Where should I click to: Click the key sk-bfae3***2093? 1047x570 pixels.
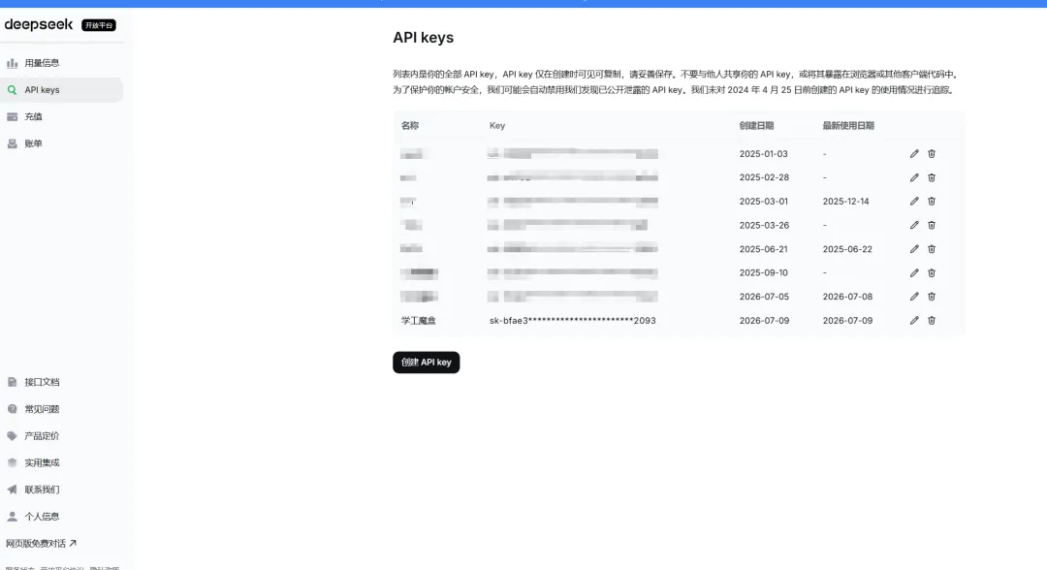[572, 320]
